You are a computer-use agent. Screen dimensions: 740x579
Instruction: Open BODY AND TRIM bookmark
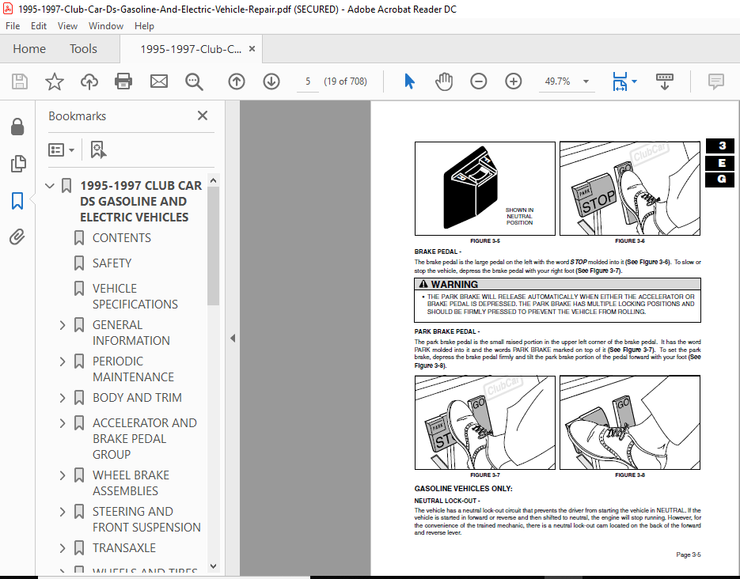[x=137, y=398]
